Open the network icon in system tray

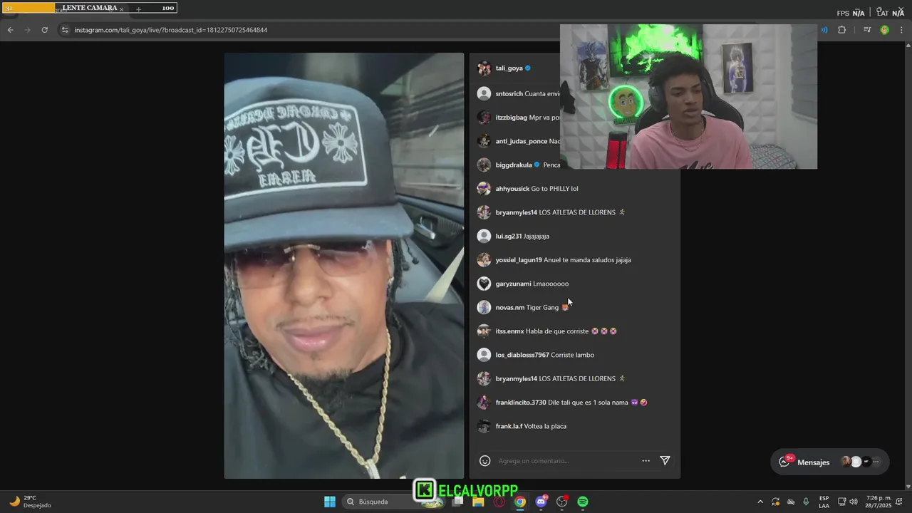coord(841,502)
